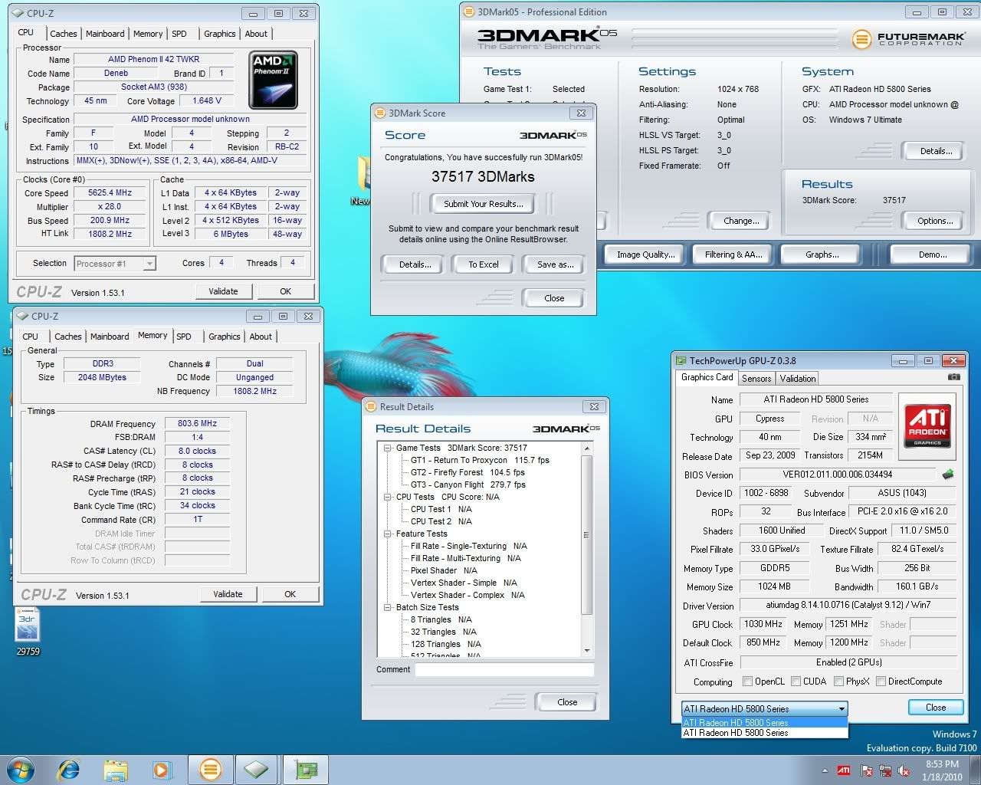This screenshot has height=785, width=981.
Task: Launch Internet Explorer from the taskbar
Action: pyautogui.click(x=69, y=769)
